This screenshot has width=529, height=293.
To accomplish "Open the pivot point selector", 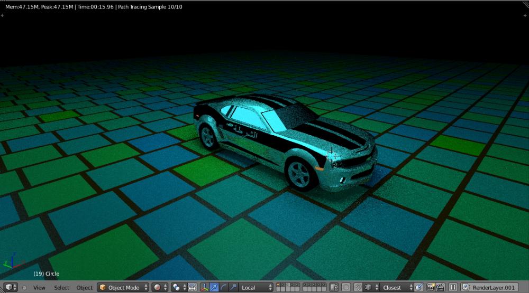I will [x=179, y=287].
